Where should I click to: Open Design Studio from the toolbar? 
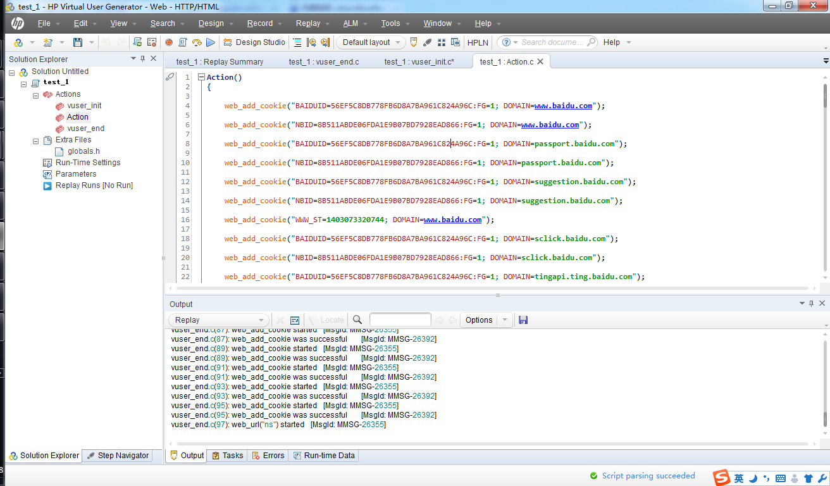pos(254,42)
